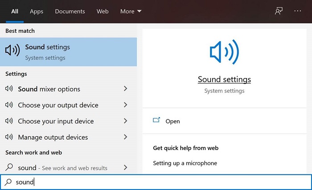Click speaker icon beside Manage output devices
This screenshot has width=312, height=190.
9,137
